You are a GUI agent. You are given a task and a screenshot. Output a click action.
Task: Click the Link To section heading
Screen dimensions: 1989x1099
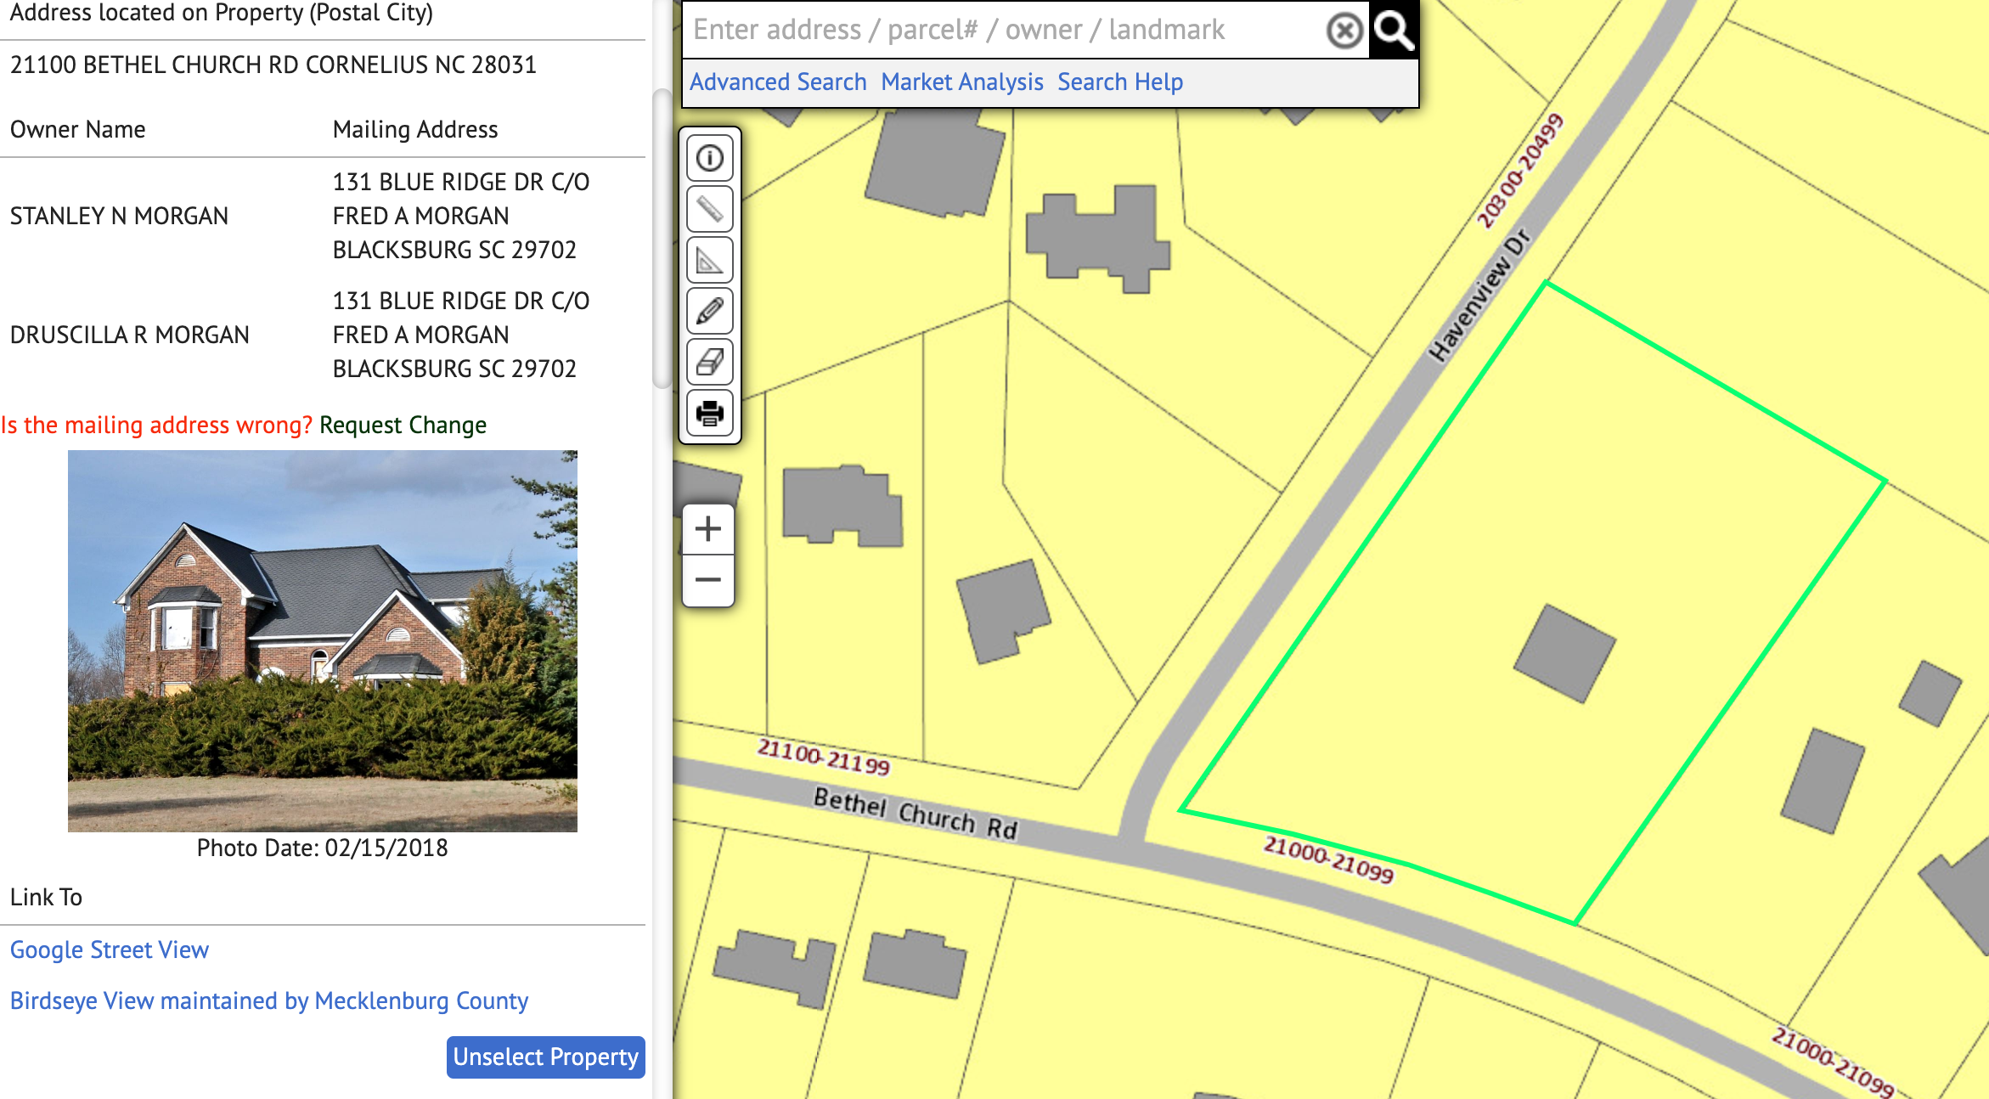point(47,897)
